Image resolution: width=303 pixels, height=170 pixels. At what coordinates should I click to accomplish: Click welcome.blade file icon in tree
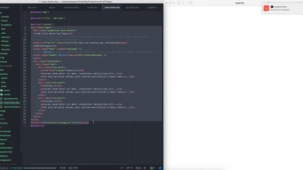1,107
